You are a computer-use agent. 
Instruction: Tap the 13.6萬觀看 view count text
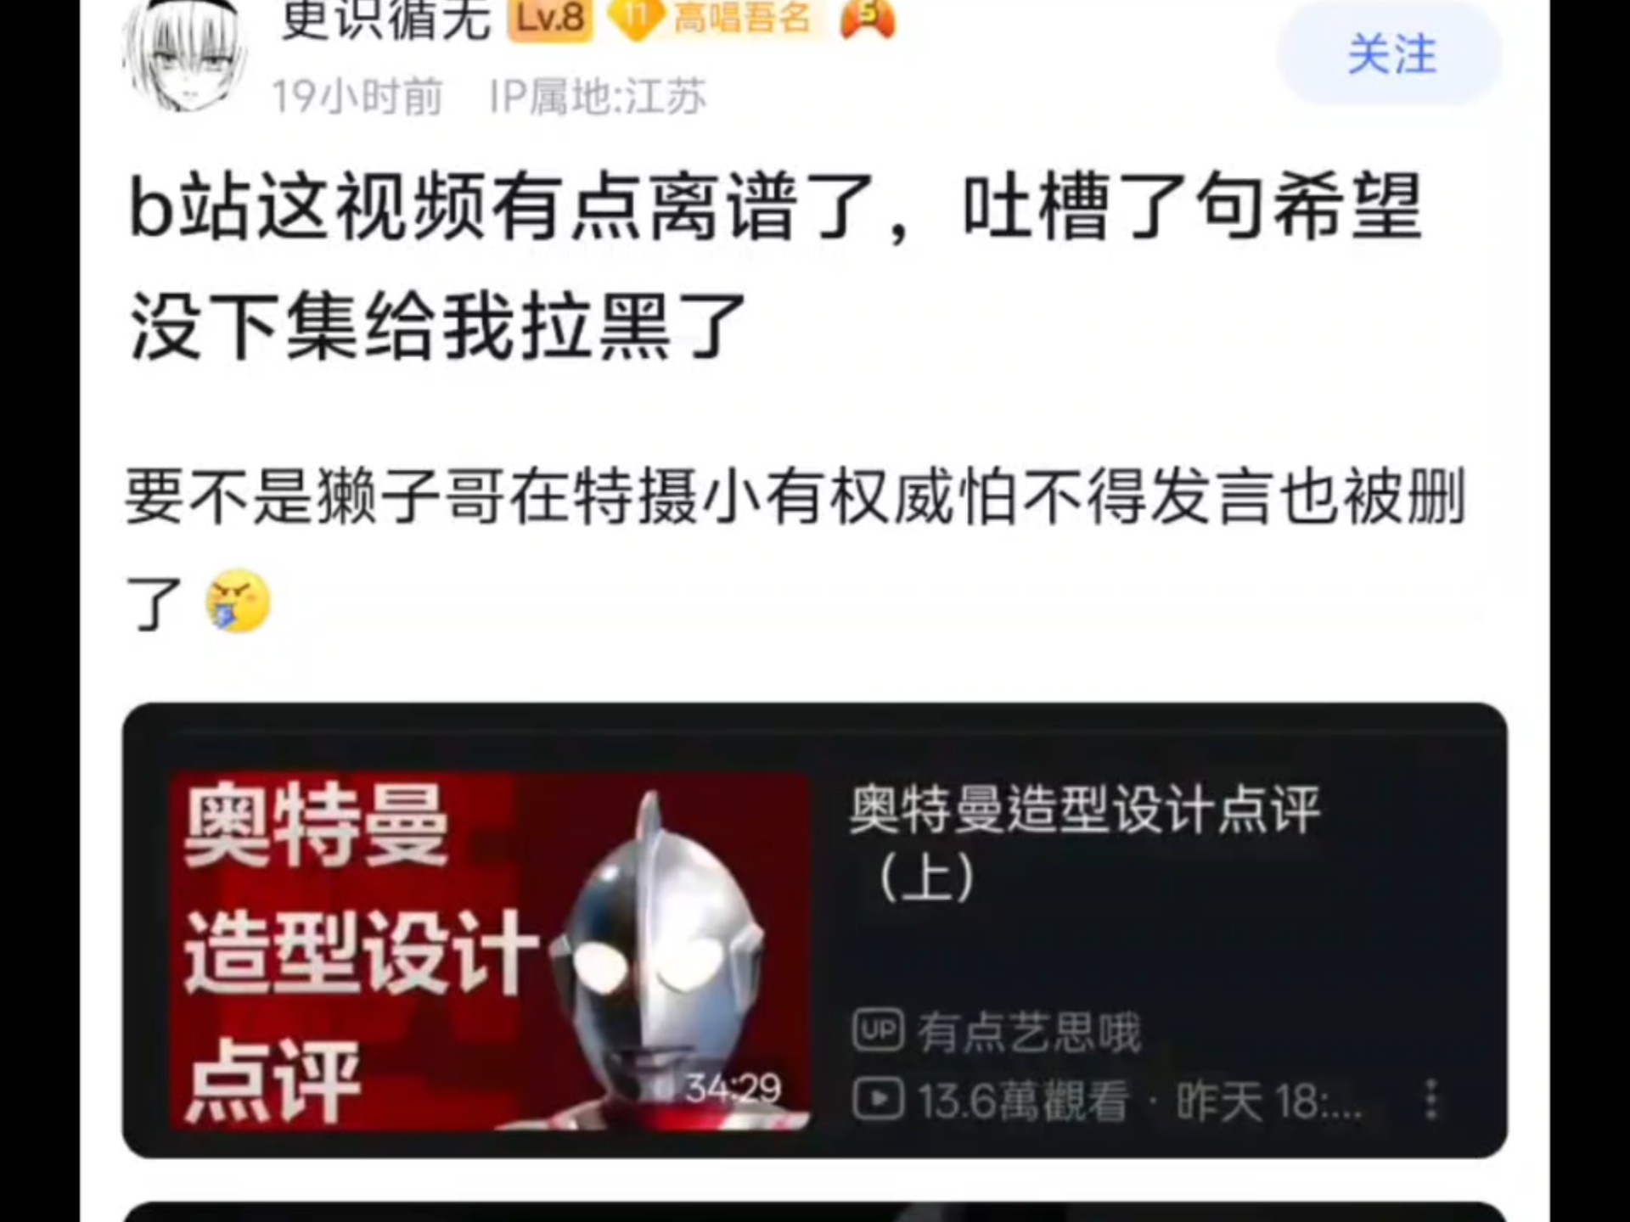1023,1101
